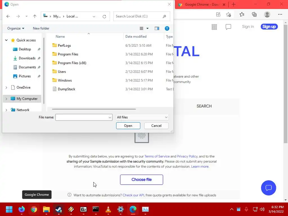The width and height of the screenshot is (288, 216).
Task: Select the Program Files folder
Action: (x=68, y=54)
